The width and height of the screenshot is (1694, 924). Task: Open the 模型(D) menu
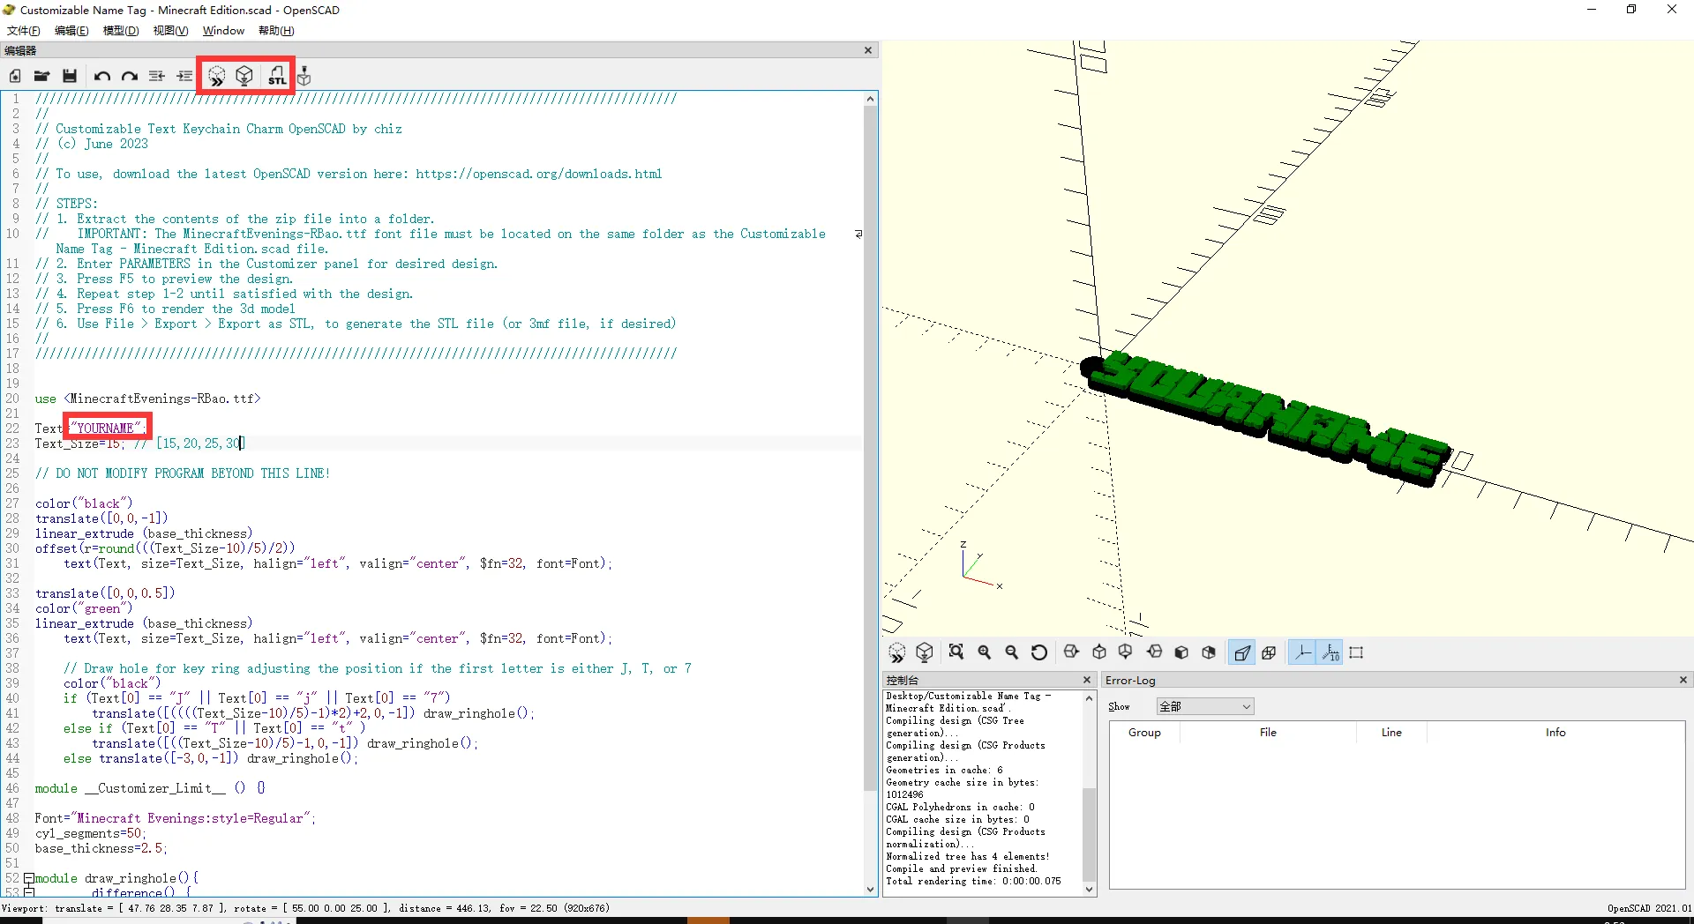121,31
